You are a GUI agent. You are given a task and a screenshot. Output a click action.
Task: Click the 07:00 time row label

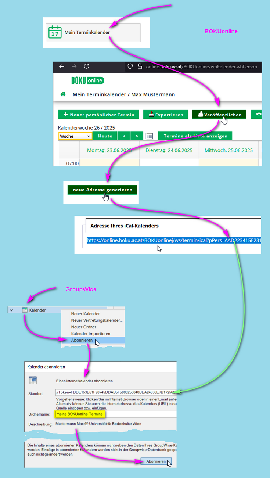pos(72,163)
